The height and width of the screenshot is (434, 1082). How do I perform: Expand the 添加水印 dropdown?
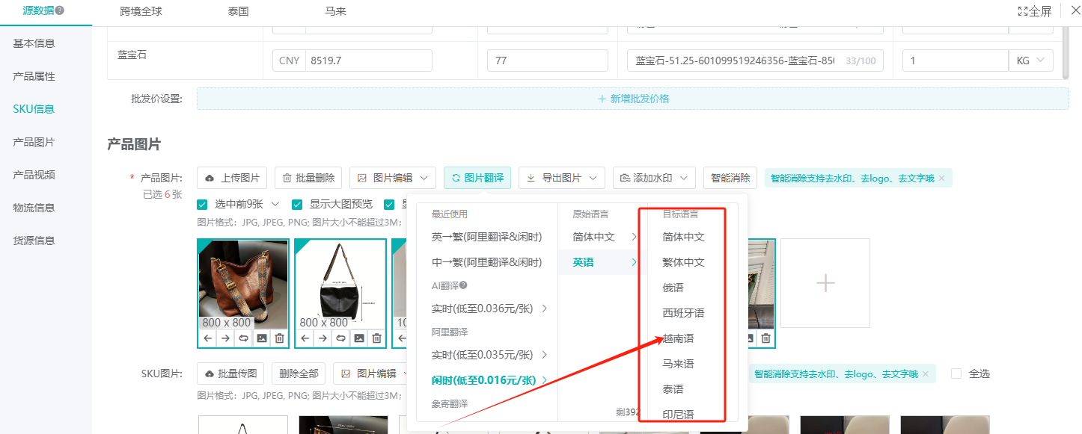click(x=655, y=178)
